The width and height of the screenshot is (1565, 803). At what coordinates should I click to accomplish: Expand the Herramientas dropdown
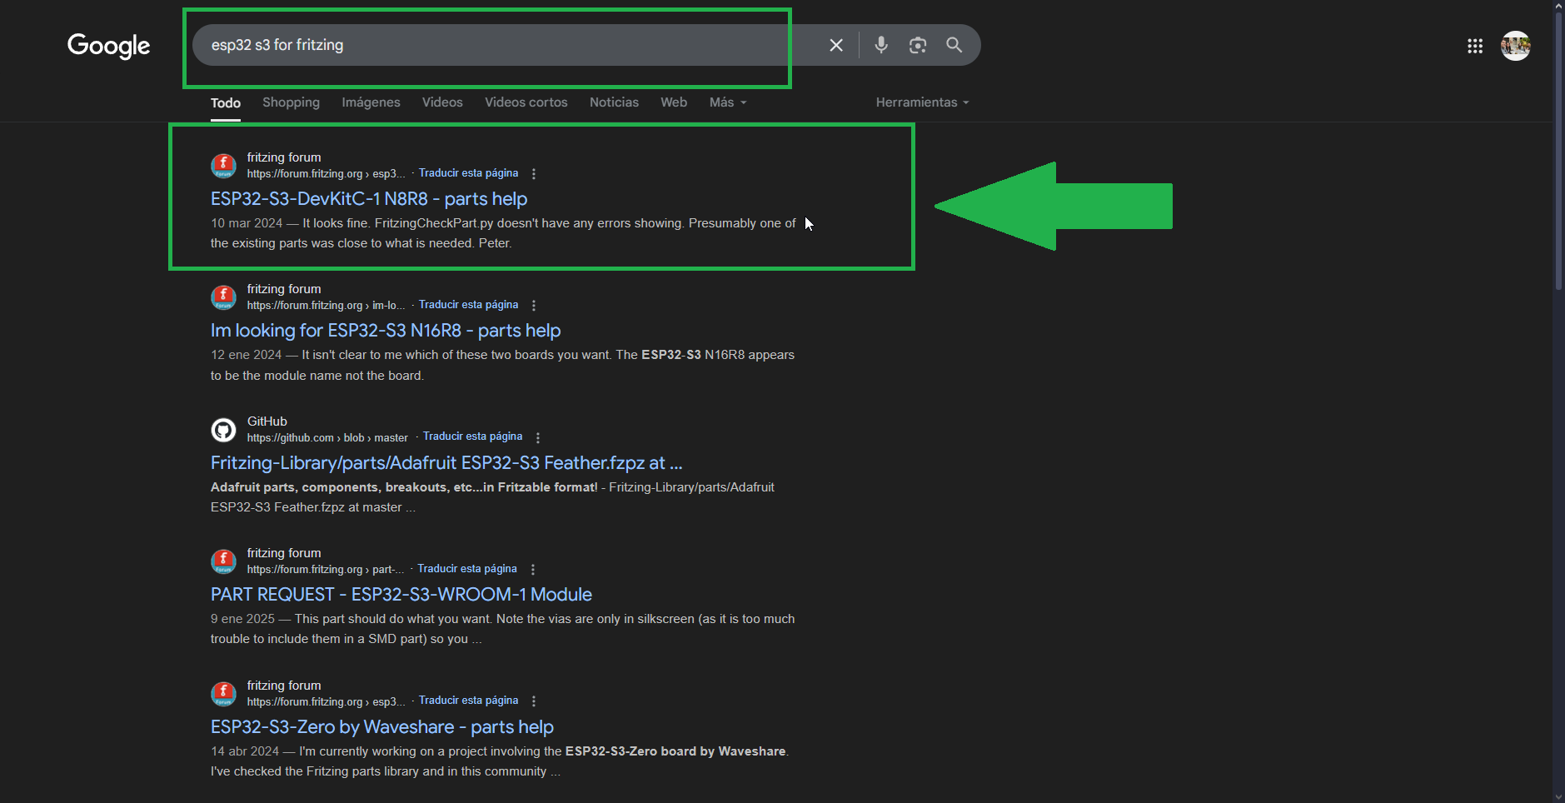point(922,102)
